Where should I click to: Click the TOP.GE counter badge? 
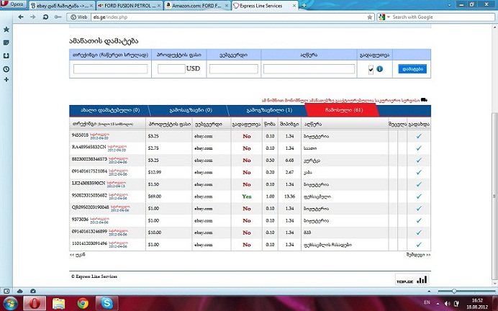point(412,279)
